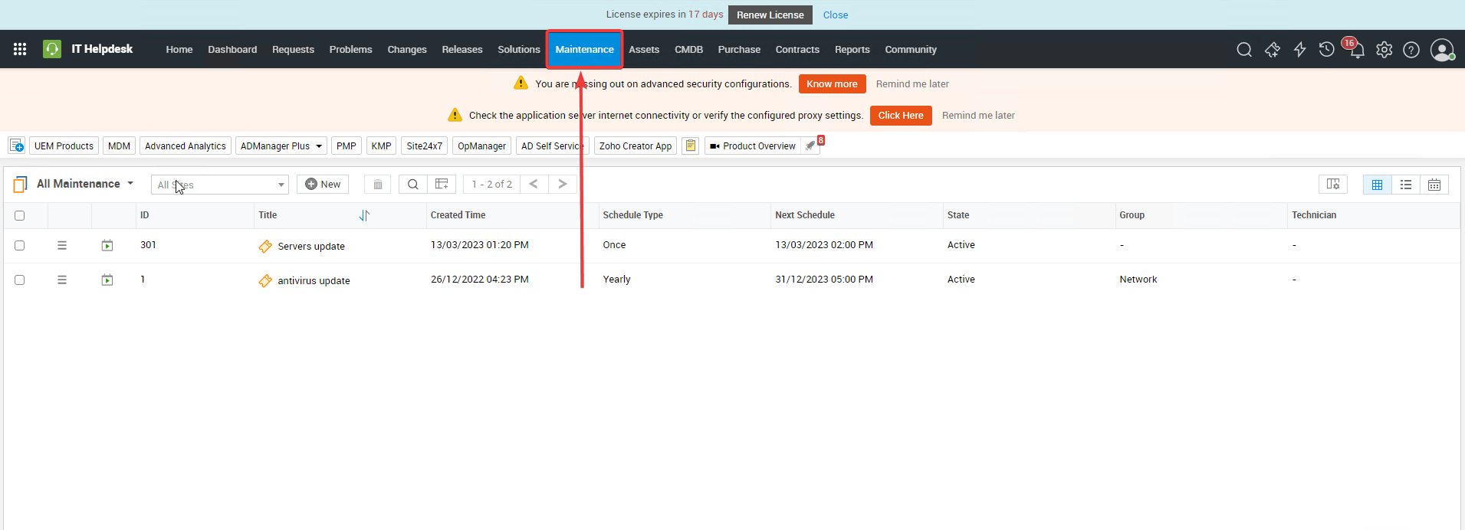The height and width of the screenshot is (530, 1465).
Task: Click the Know more button
Action: 832,84
